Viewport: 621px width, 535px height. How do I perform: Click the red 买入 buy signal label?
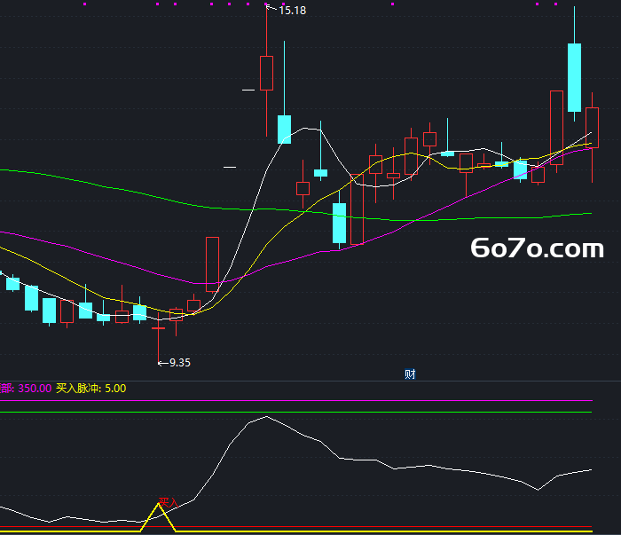coord(169,503)
